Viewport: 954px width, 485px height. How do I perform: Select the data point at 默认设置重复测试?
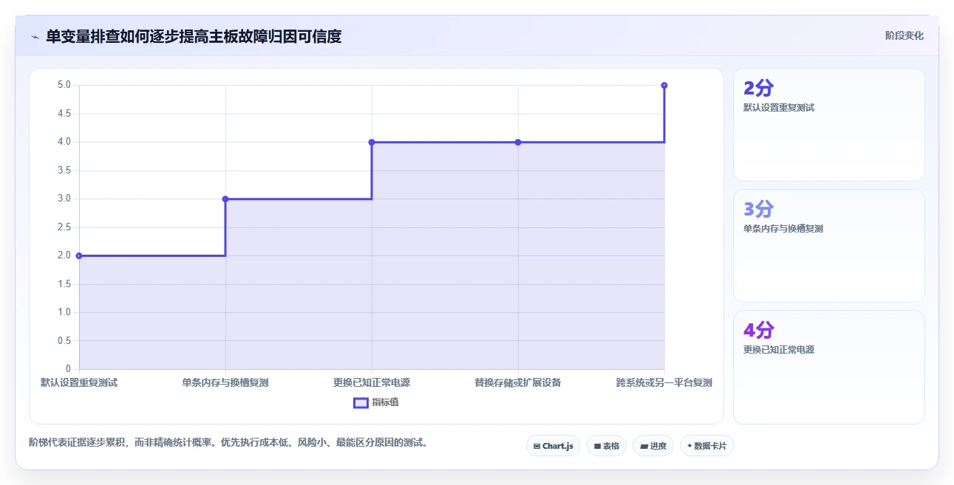pos(79,255)
